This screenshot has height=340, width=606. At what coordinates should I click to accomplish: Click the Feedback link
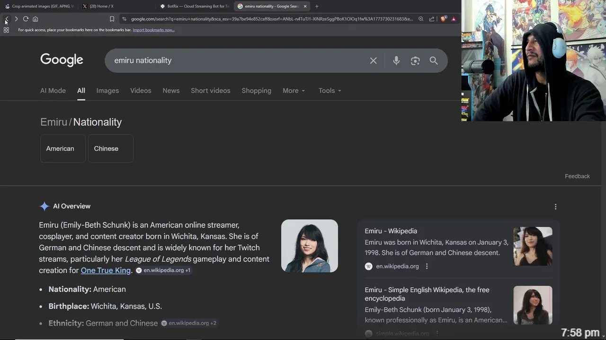577,176
